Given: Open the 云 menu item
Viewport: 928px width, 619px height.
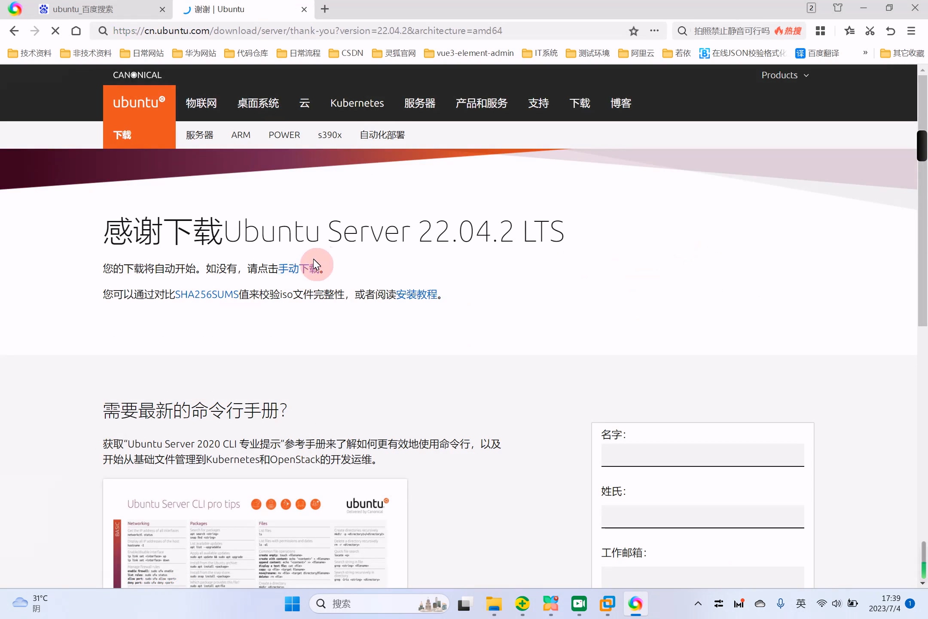Looking at the screenshot, I should (305, 103).
